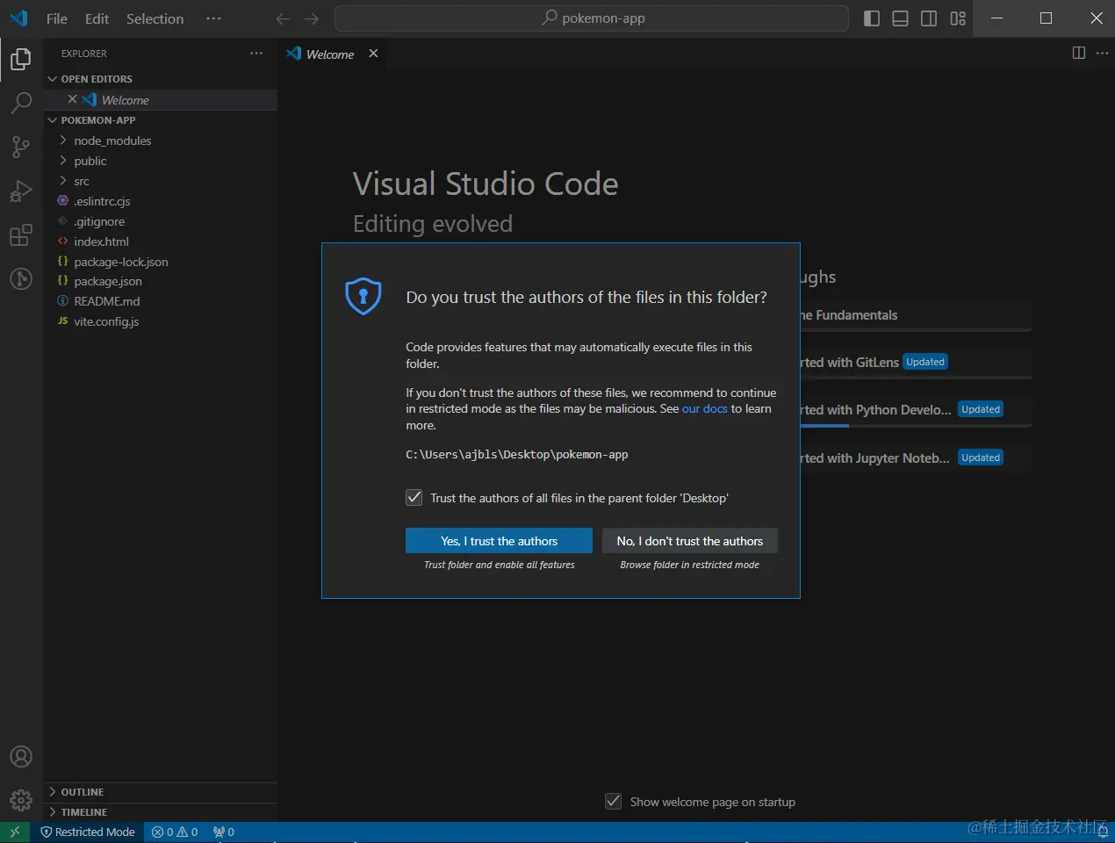This screenshot has height=843, width=1115.
Task: Click the pokemon-app command center search box
Action: (592, 18)
